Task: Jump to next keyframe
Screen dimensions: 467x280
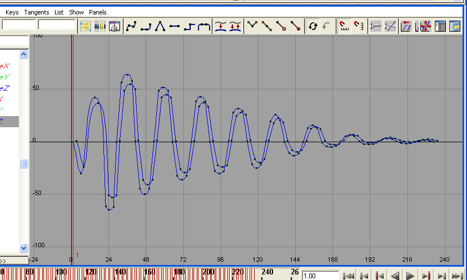Action: click(x=426, y=276)
